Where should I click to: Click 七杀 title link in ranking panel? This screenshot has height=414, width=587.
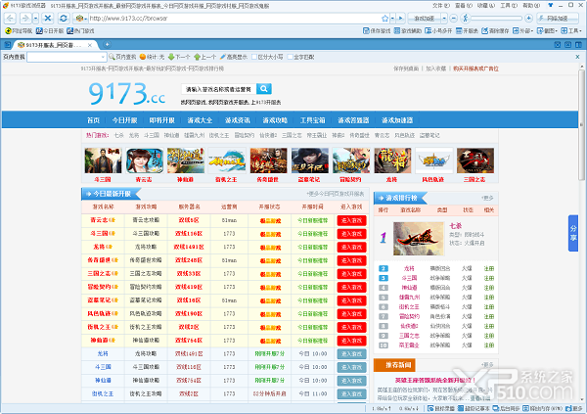coord(455,225)
